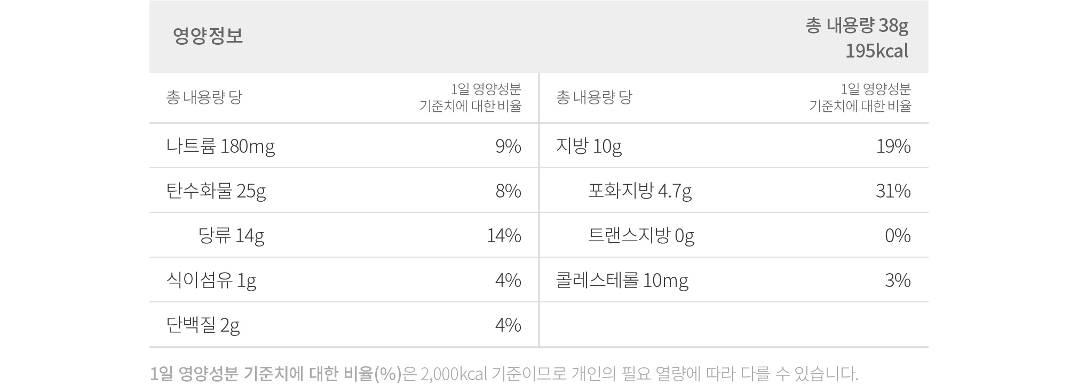Click the 195kcal calorie value

click(x=877, y=51)
